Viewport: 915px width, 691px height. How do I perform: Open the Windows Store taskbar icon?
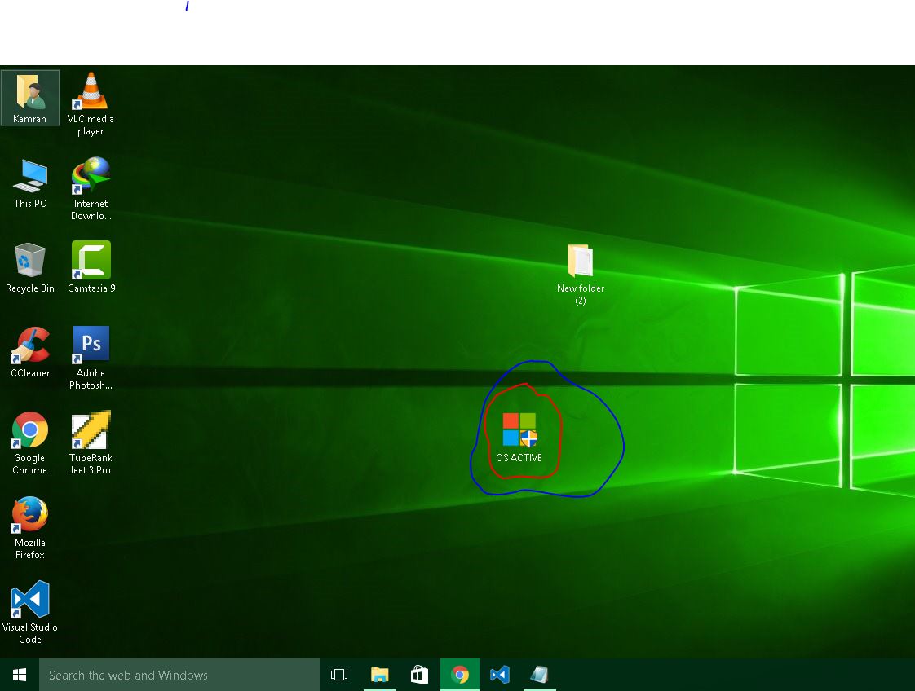click(x=419, y=675)
